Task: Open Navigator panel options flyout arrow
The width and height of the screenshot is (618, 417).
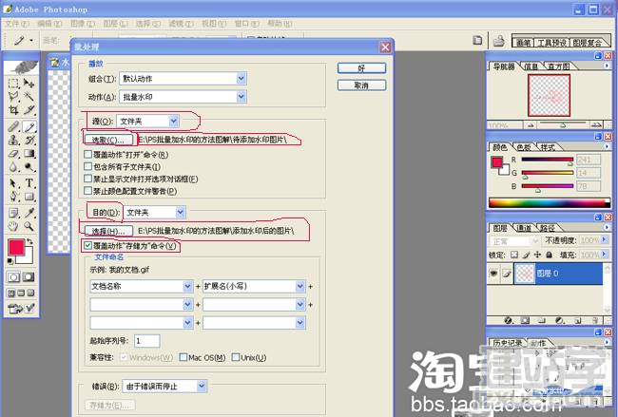Action: pos(607,66)
